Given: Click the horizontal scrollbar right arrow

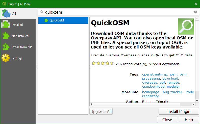Looking at the screenshot, I should tap(193, 104).
